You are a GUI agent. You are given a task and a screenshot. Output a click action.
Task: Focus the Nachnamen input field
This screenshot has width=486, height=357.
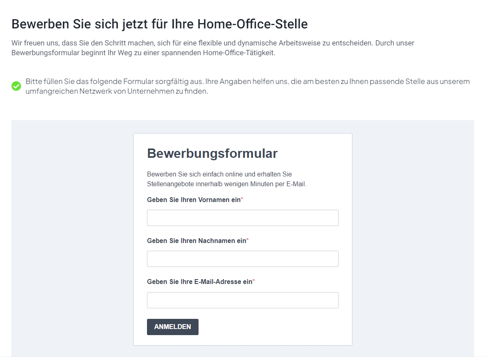click(243, 258)
